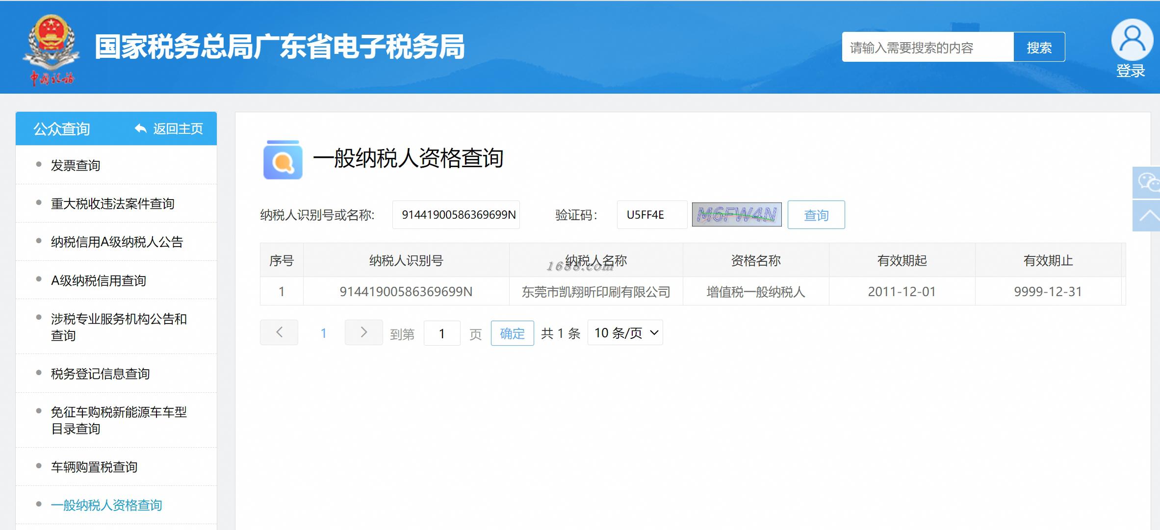
Task: Open 涉税专业服务机构公告和查询 item
Action: coord(119,327)
